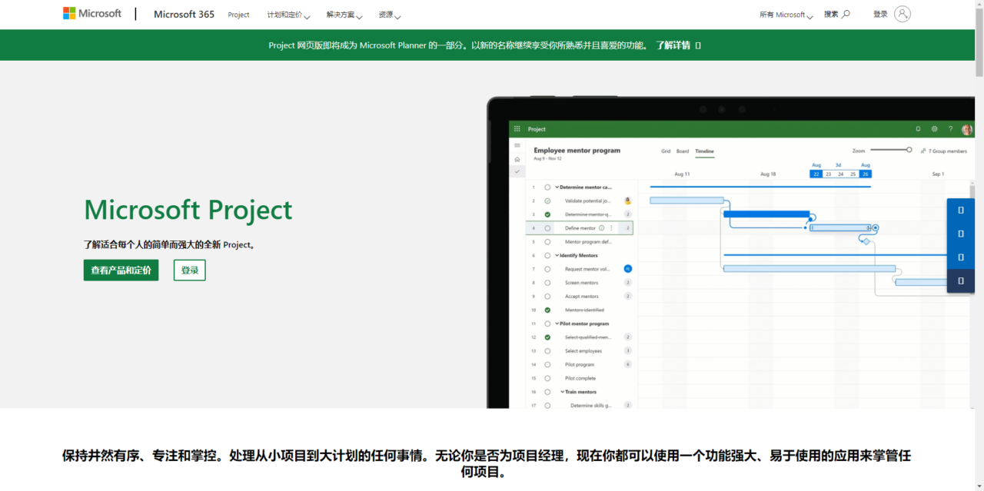Toggle the hamburger menu in Project preview sidebar

click(517, 145)
